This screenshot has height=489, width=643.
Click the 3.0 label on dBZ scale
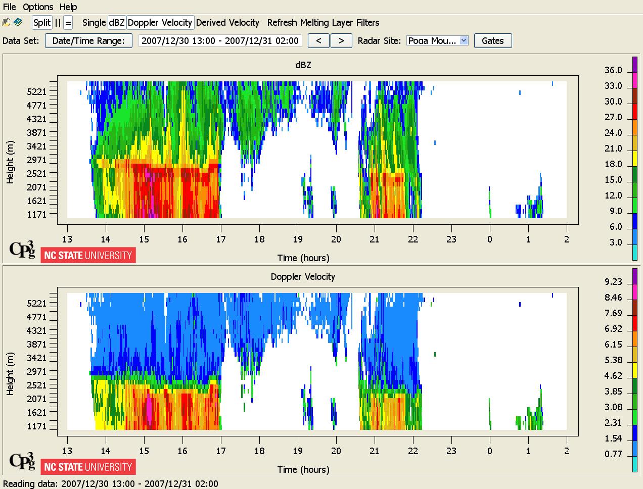616,242
